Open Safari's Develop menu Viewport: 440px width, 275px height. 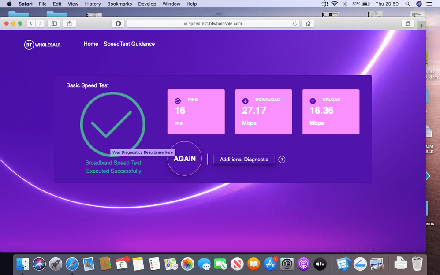pos(147,4)
